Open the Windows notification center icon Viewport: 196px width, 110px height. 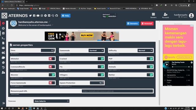click(x=193, y=108)
